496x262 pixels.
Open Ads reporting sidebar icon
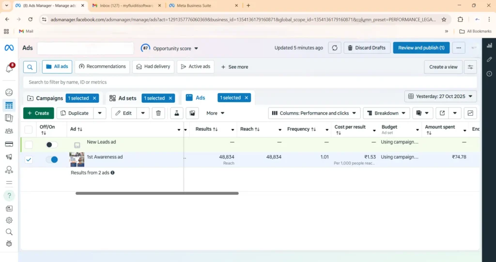pos(9,118)
